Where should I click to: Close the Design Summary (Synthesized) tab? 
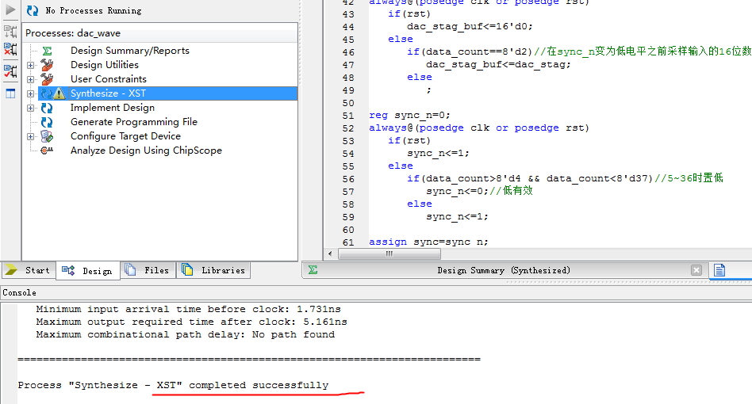[x=696, y=270]
